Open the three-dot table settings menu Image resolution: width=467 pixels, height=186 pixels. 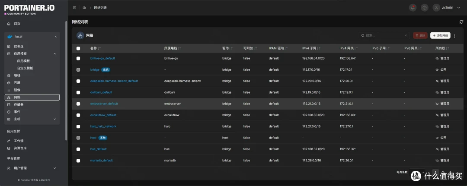454,36
